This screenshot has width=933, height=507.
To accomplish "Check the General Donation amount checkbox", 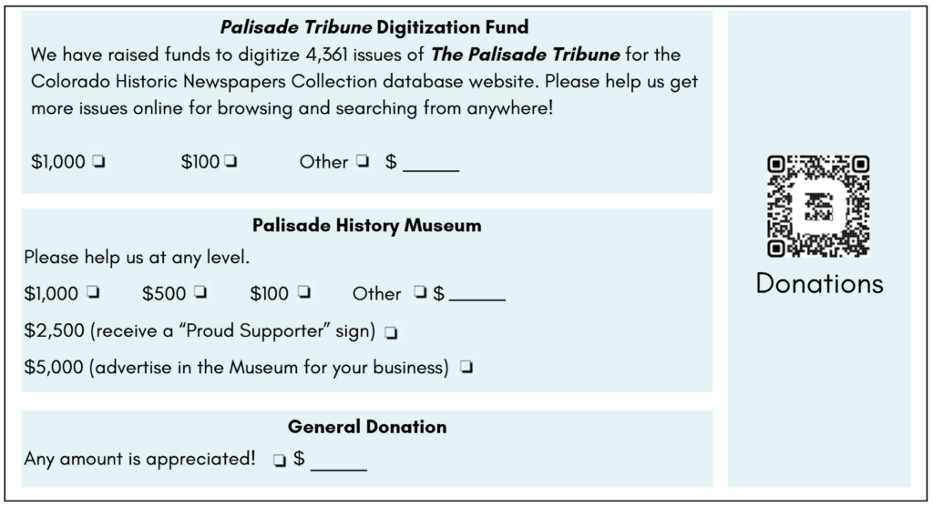I will 280,460.
